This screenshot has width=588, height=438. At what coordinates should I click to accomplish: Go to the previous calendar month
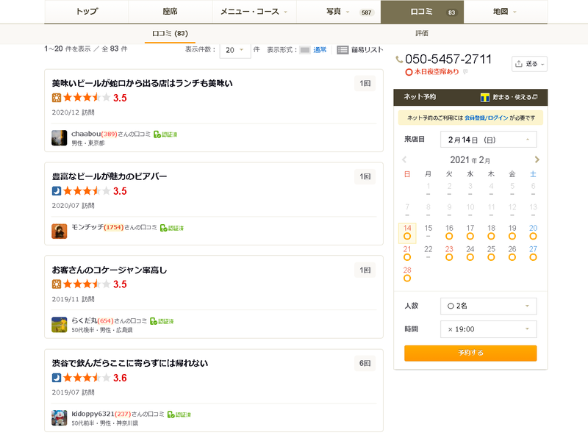point(404,159)
